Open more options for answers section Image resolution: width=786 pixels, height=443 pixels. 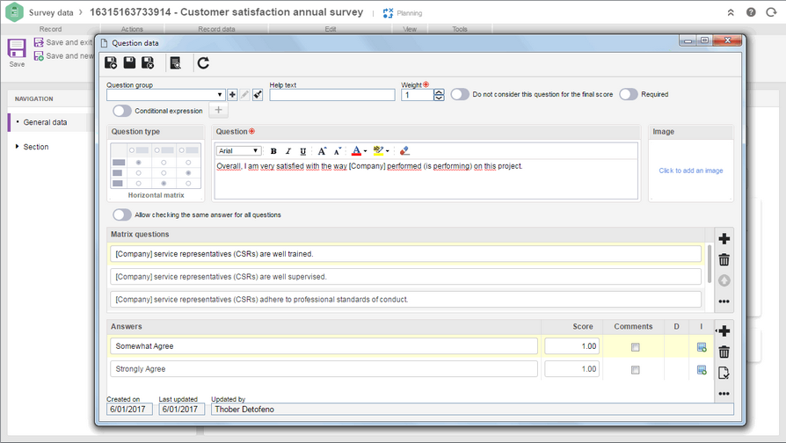[x=724, y=394]
